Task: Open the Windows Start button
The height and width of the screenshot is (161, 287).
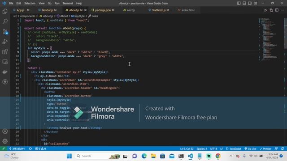Action: (70, 156)
